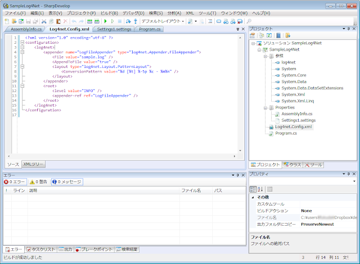Toggle the 0 警告 warnings filter

point(39,181)
